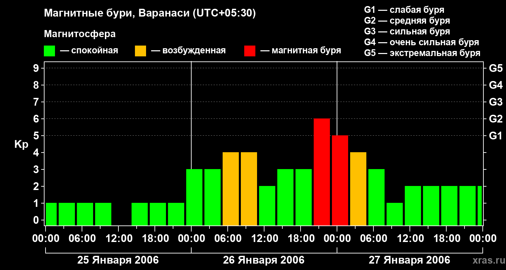Click the G3 — сильная буря legend entry

tap(407, 31)
